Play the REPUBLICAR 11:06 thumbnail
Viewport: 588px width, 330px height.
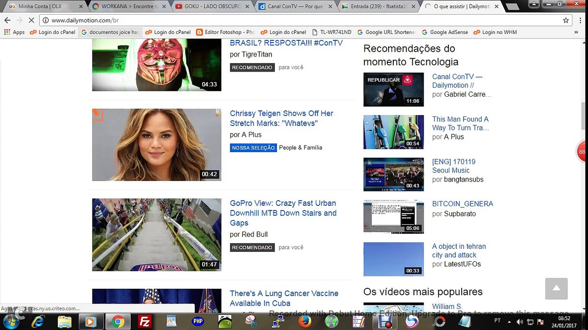click(x=394, y=89)
